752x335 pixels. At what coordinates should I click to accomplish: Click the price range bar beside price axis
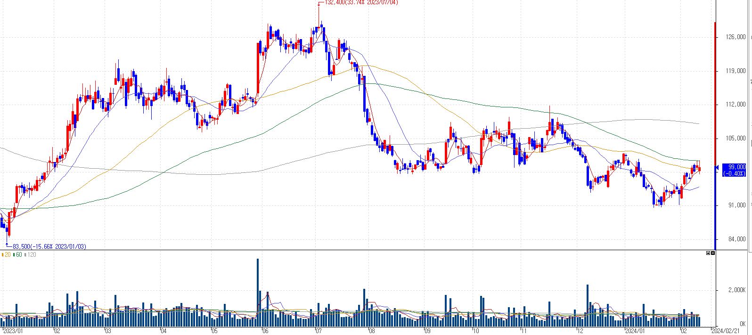coord(715,136)
